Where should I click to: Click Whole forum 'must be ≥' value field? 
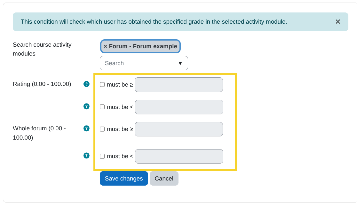click(x=178, y=129)
